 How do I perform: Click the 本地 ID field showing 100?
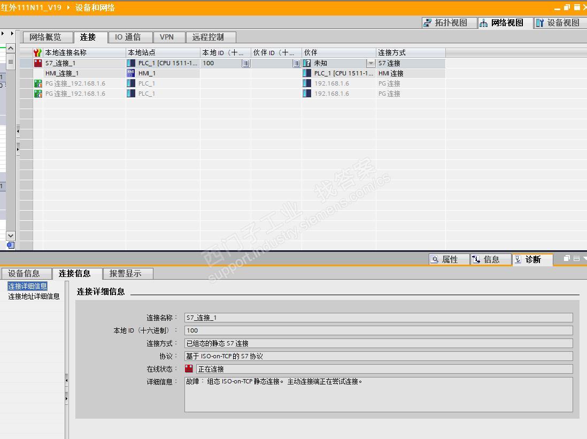click(x=379, y=330)
